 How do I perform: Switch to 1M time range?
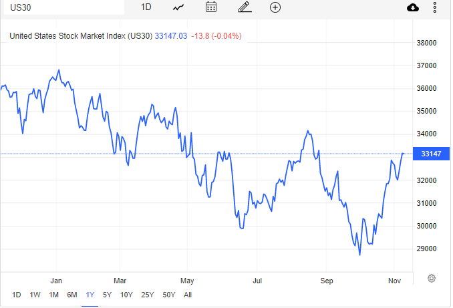pyautogui.click(x=53, y=295)
